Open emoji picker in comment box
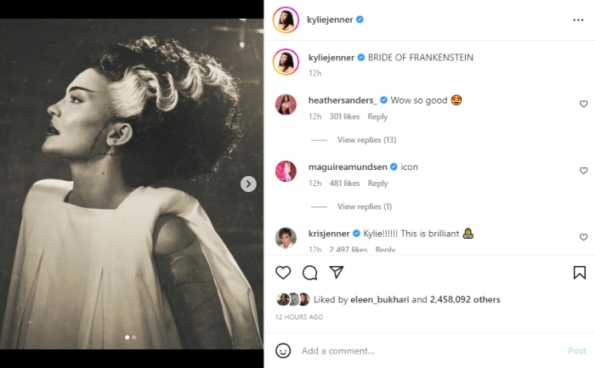The image size is (595, 368). (x=283, y=350)
